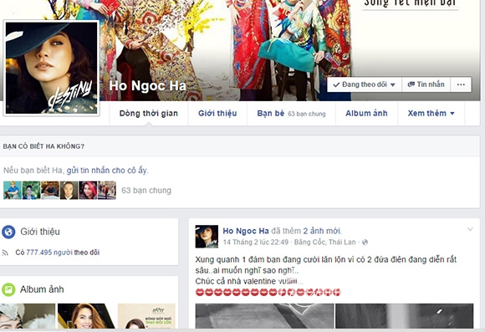The width and height of the screenshot is (485, 332).
Task: Open '63 bạn chung' mutual friends list
Action: [x=146, y=191]
